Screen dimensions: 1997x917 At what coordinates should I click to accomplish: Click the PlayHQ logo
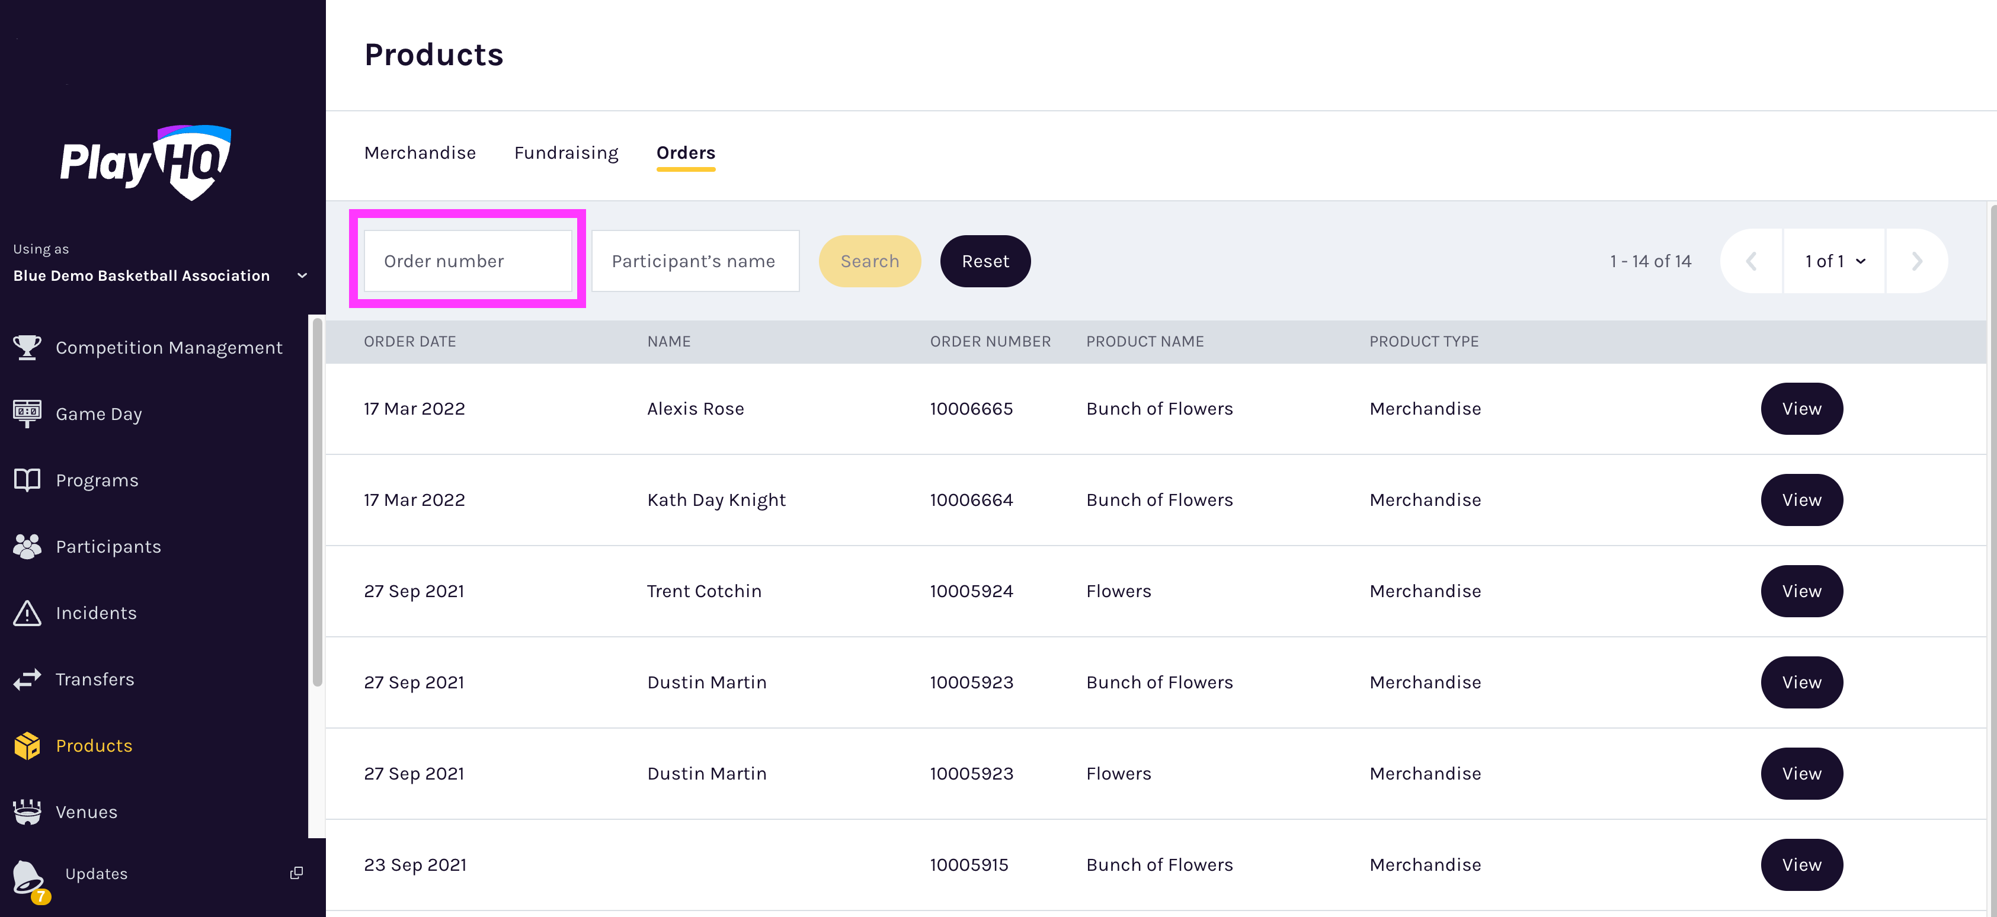tap(144, 163)
